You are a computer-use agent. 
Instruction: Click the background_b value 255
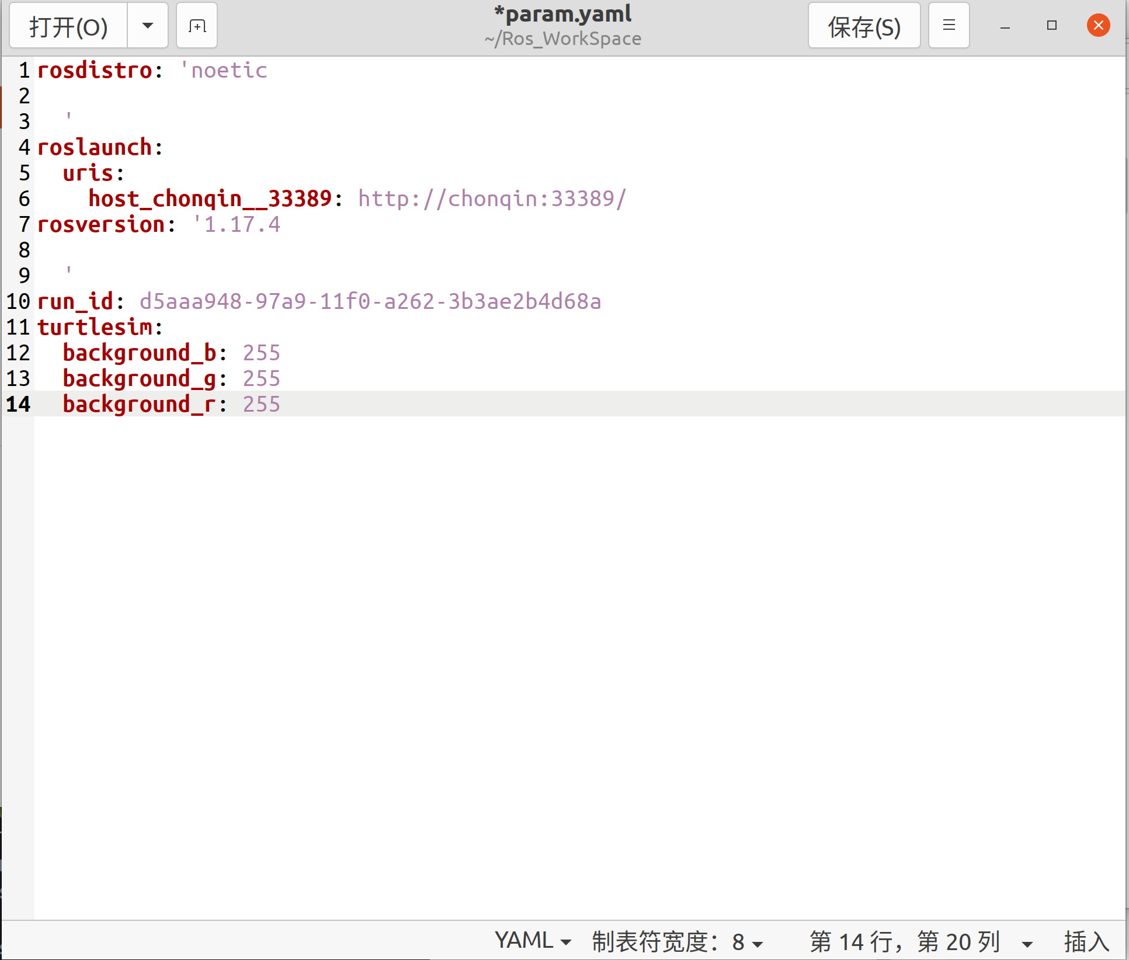point(260,352)
